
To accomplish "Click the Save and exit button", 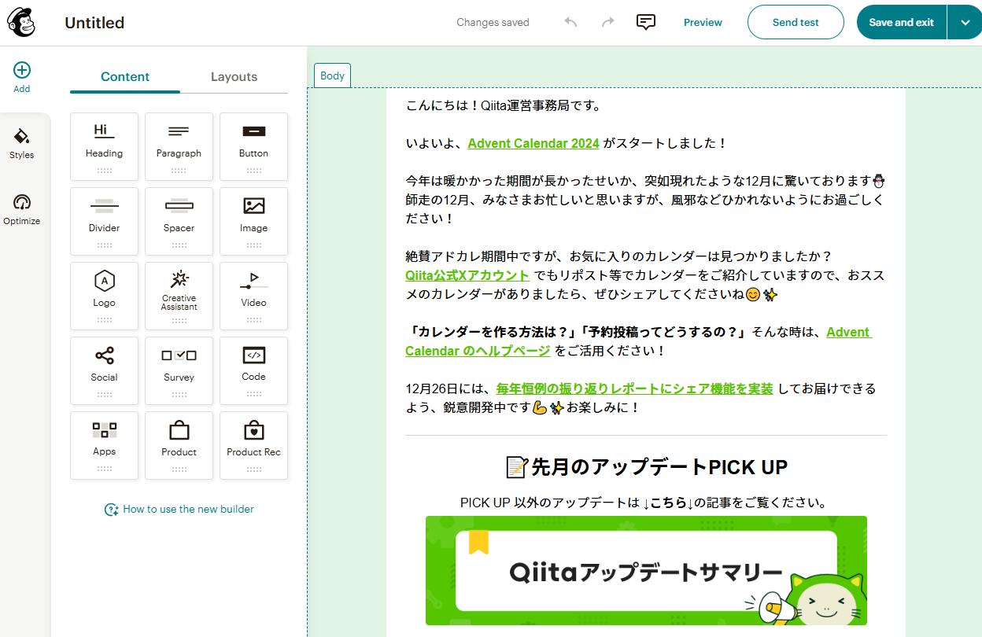I will (x=902, y=22).
